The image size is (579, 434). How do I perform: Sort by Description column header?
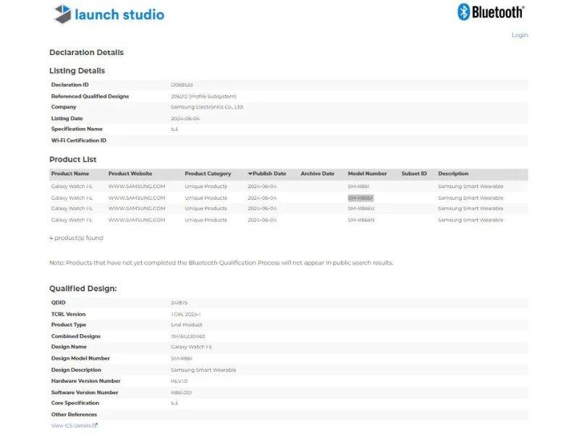point(453,174)
